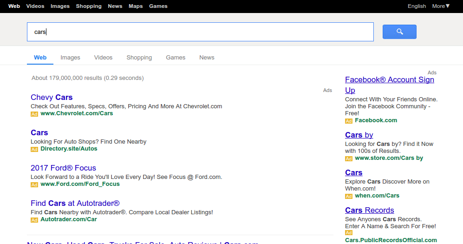The width and height of the screenshot is (463, 244).
Task: Select the Shopping results tab
Action: tap(139, 58)
